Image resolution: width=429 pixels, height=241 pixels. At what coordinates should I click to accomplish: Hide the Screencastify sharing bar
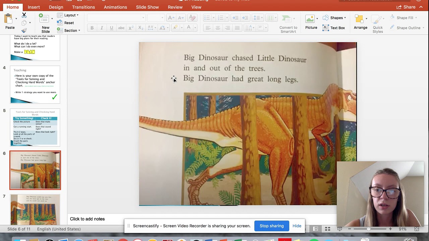coord(297,226)
